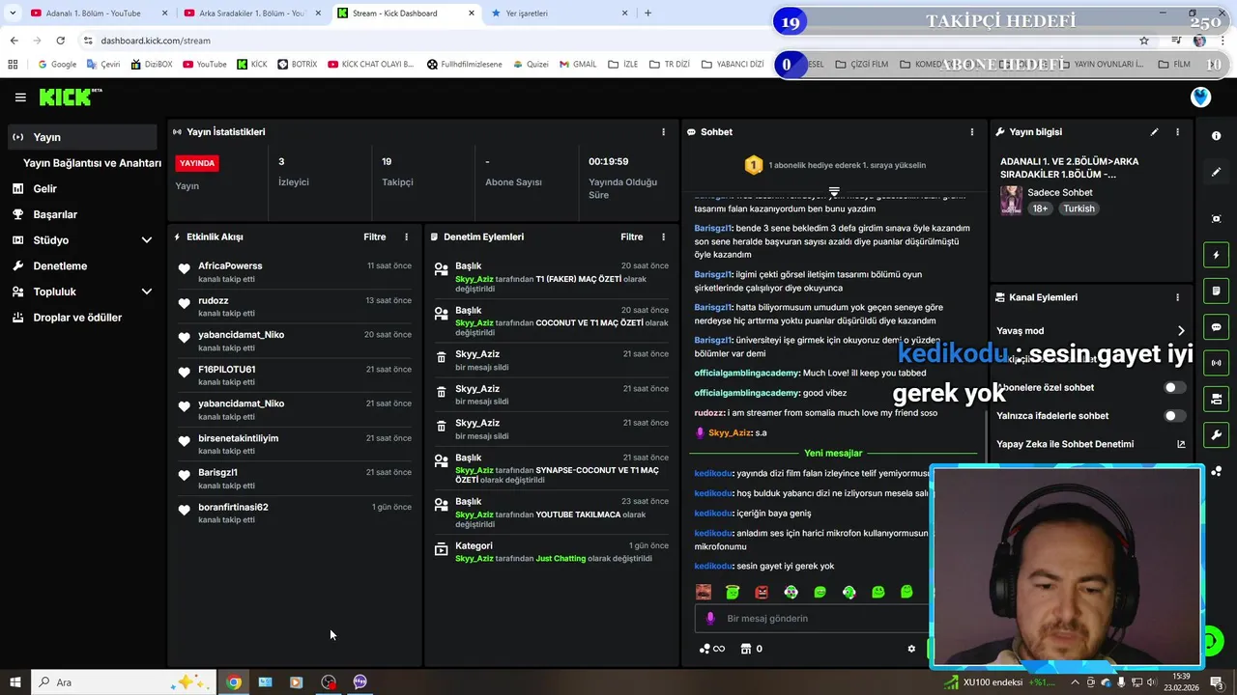Open Yayın İstatistikleri panel three-dot menu
Screen dimensions: 1237x695
click(663, 132)
